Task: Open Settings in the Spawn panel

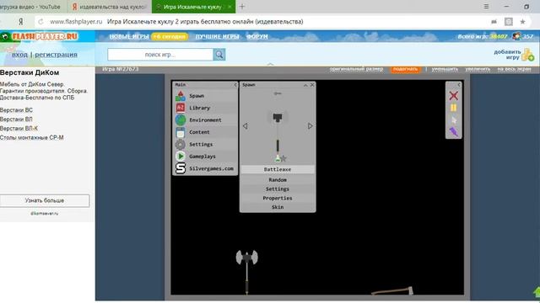Action: click(x=278, y=189)
